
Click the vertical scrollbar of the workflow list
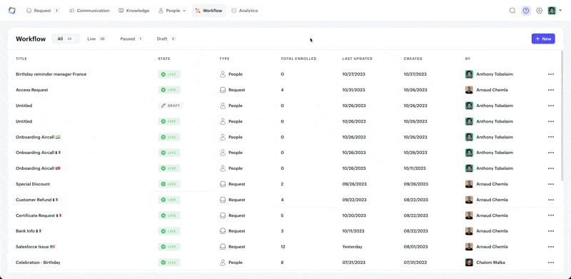point(563,116)
